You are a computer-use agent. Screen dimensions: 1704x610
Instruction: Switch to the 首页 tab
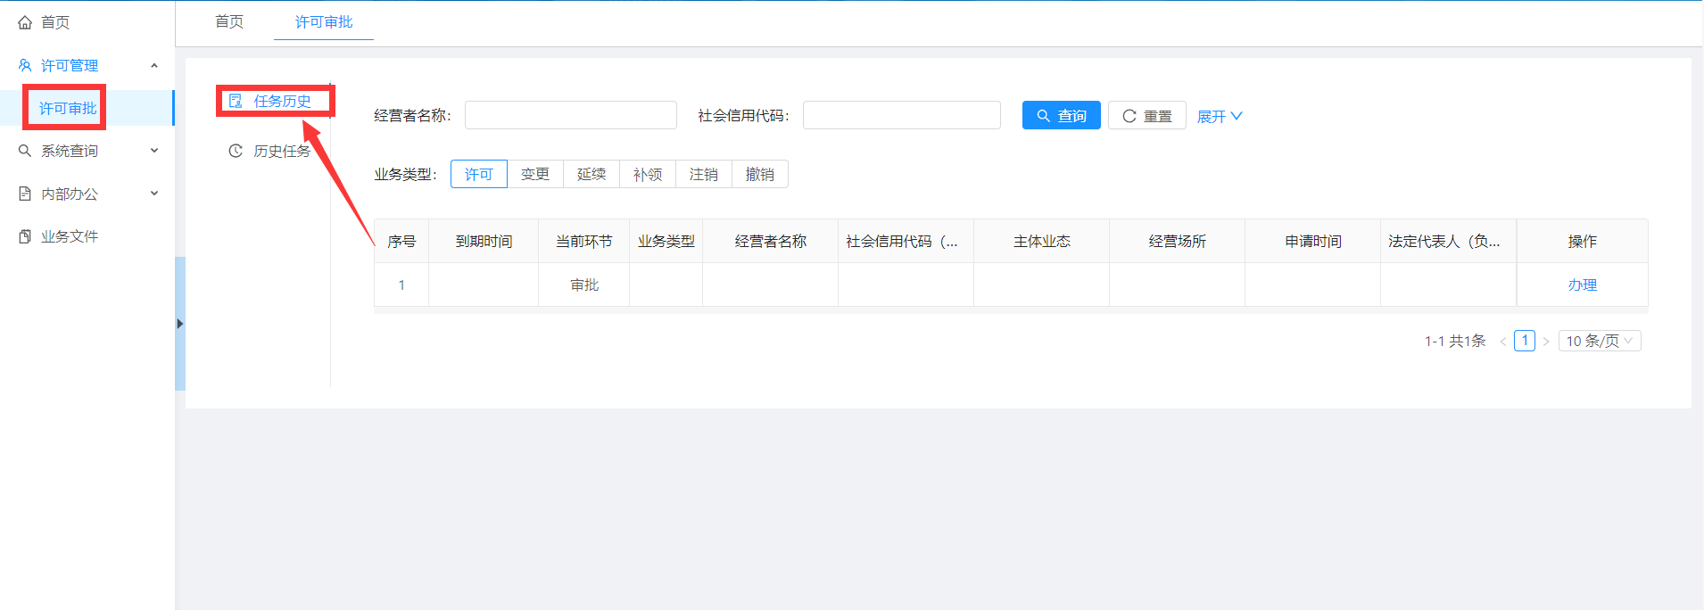pyautogui.click(x=229, y=21)
